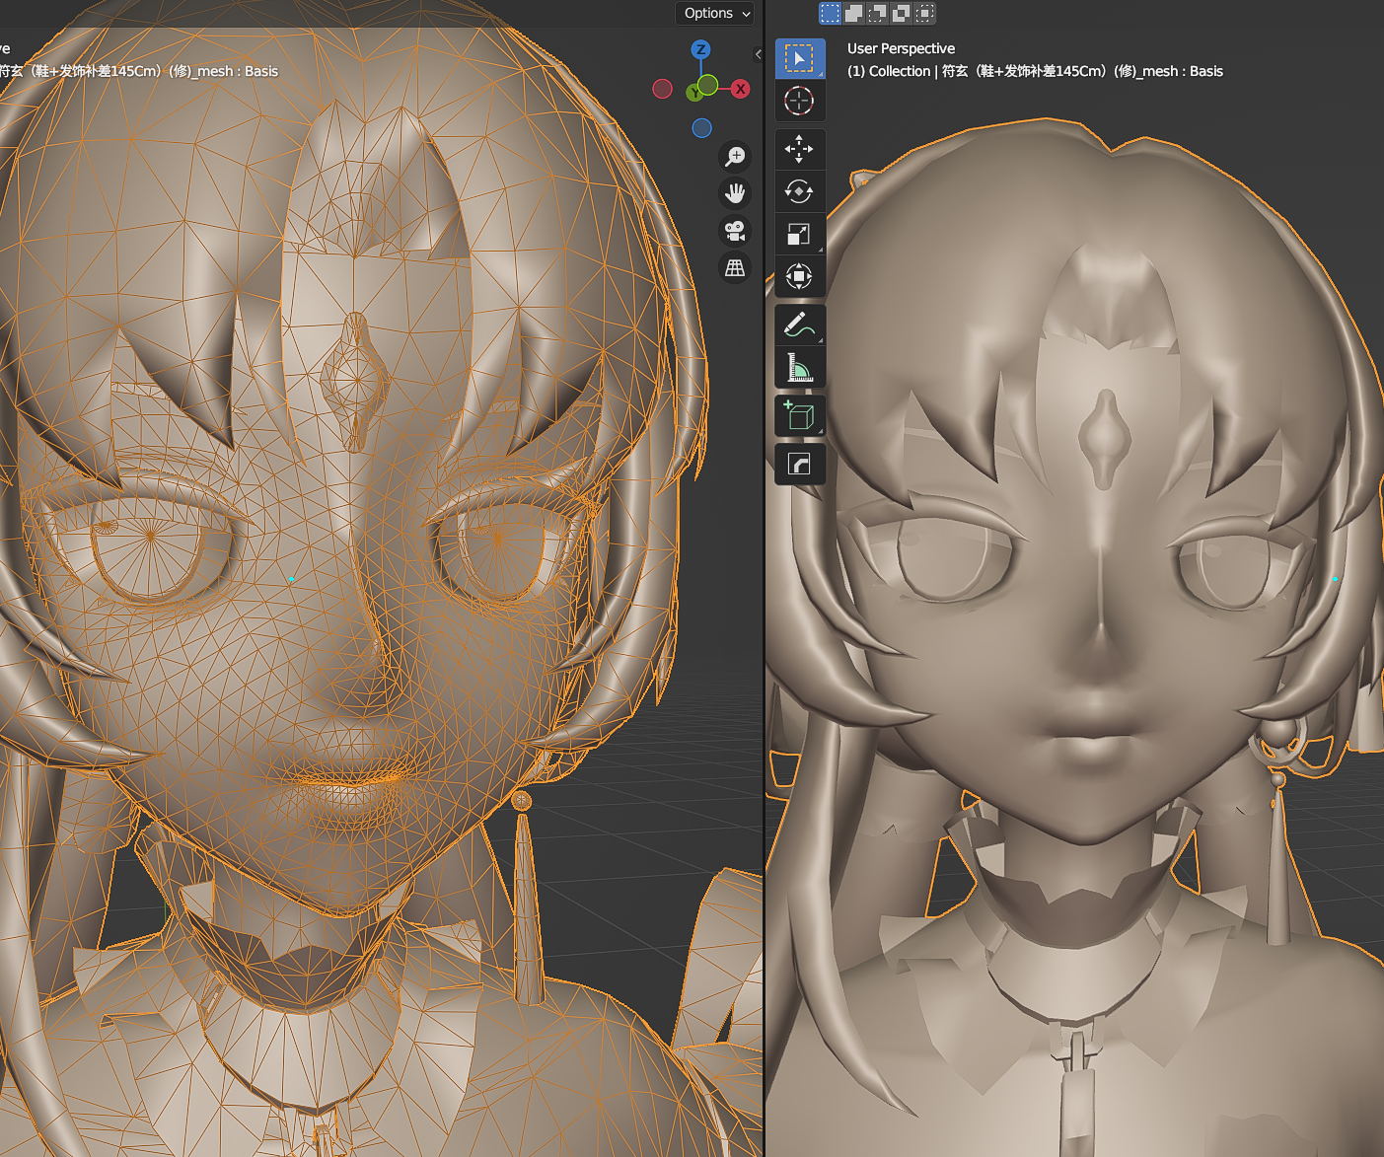Screen dimensions: 1384x1157
Task: Click the zoom magnifier viewport button
Action: click(735, 156)
